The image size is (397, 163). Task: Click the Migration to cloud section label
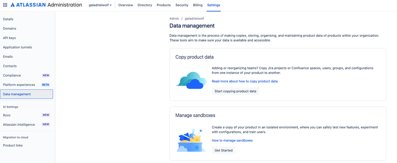[15, 137]
